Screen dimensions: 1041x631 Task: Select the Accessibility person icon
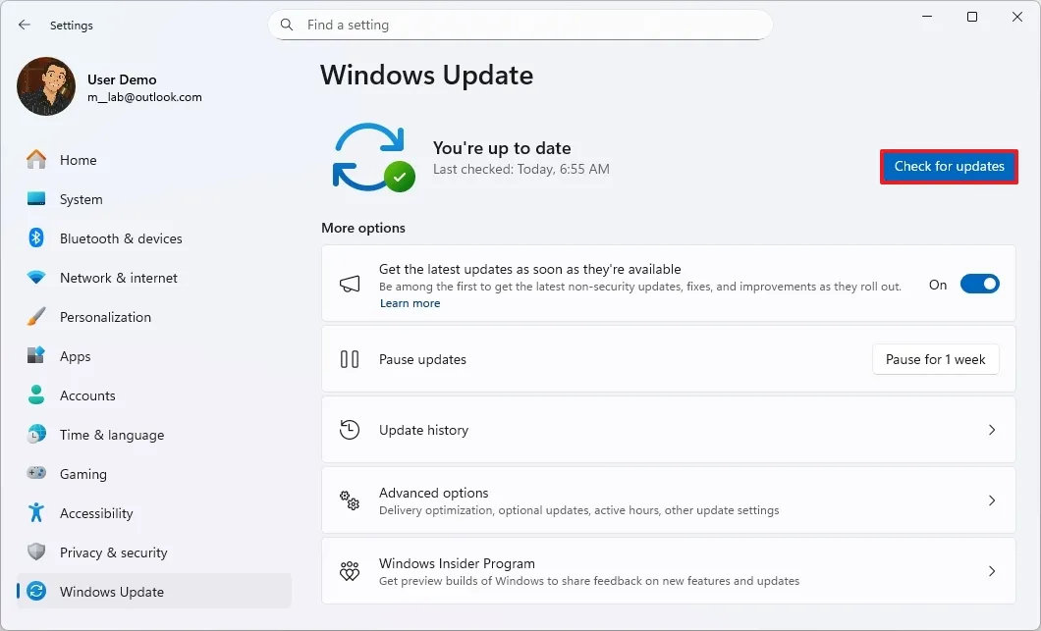tap(36, 513)
